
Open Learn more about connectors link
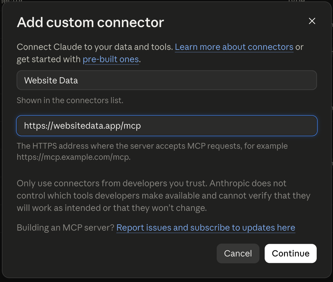tap(234, 47)
